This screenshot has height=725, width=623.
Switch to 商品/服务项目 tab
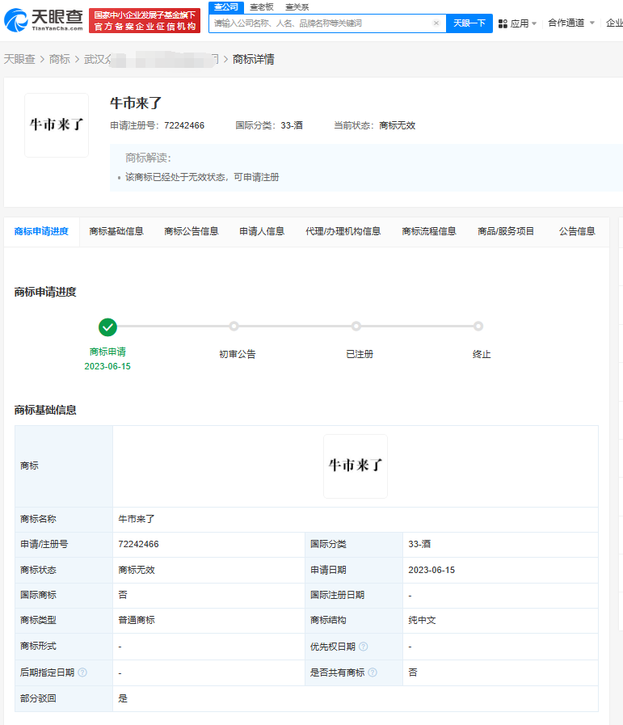tap(506, 231)
